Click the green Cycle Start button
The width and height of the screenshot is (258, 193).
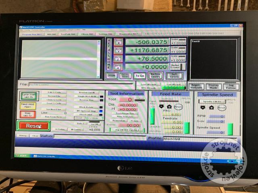pyautogui.click(x=28, y=96)
